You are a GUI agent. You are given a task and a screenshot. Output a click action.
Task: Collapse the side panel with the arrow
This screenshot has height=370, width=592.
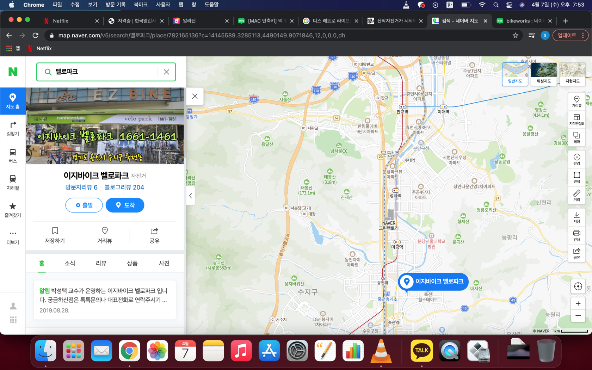[x=191, y=196]
